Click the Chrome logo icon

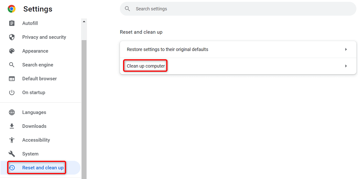[12, 9]
